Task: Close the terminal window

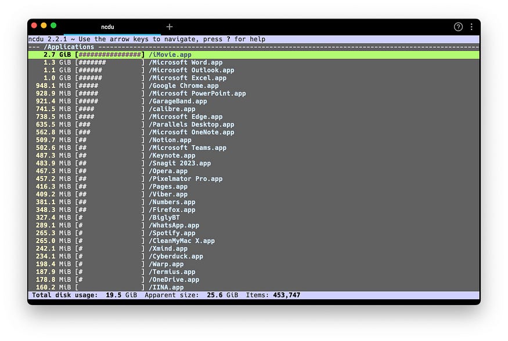Action: point(34,25)
